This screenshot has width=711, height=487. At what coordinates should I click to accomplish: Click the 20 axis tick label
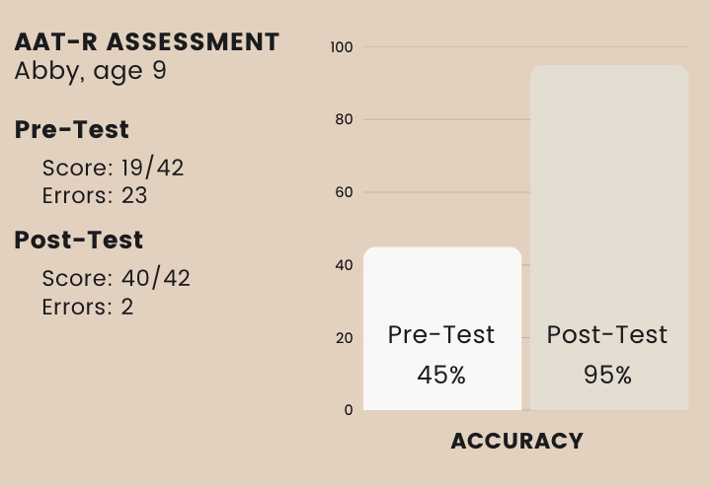point(345,338)
